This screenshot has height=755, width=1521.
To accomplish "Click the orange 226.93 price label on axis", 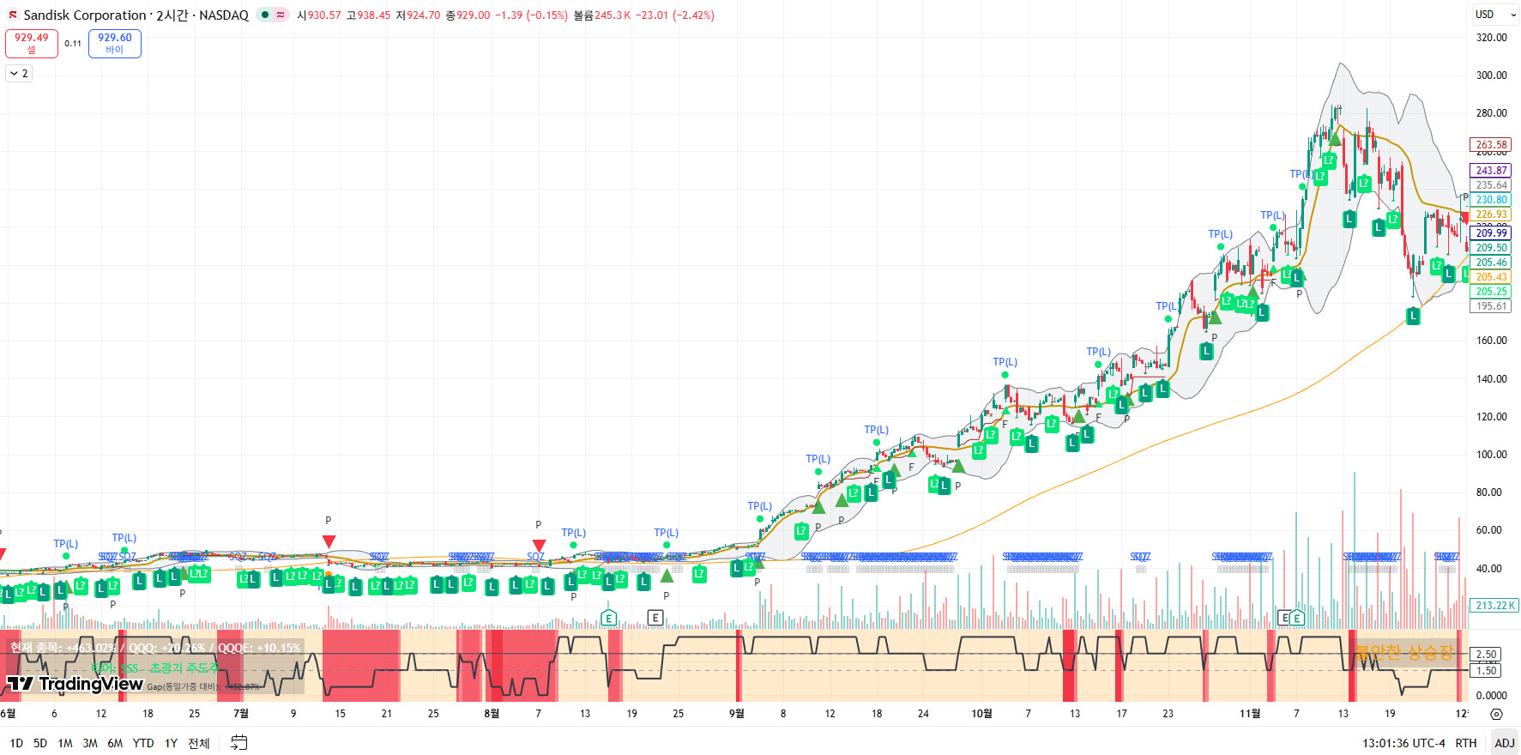I will point(1491,214).
